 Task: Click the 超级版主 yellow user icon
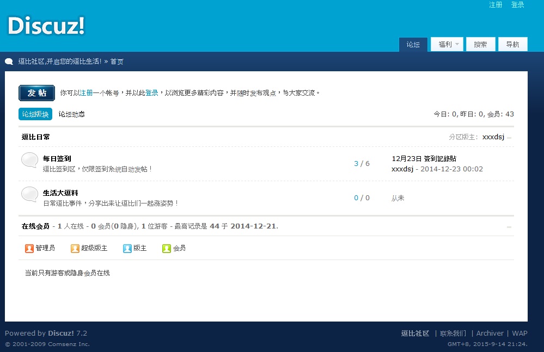(x=75, y=249)
